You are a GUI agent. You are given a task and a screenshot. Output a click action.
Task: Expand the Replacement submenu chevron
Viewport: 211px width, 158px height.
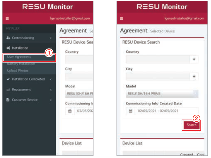51,90
